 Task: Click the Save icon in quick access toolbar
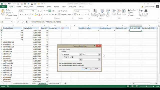[5, 4]
